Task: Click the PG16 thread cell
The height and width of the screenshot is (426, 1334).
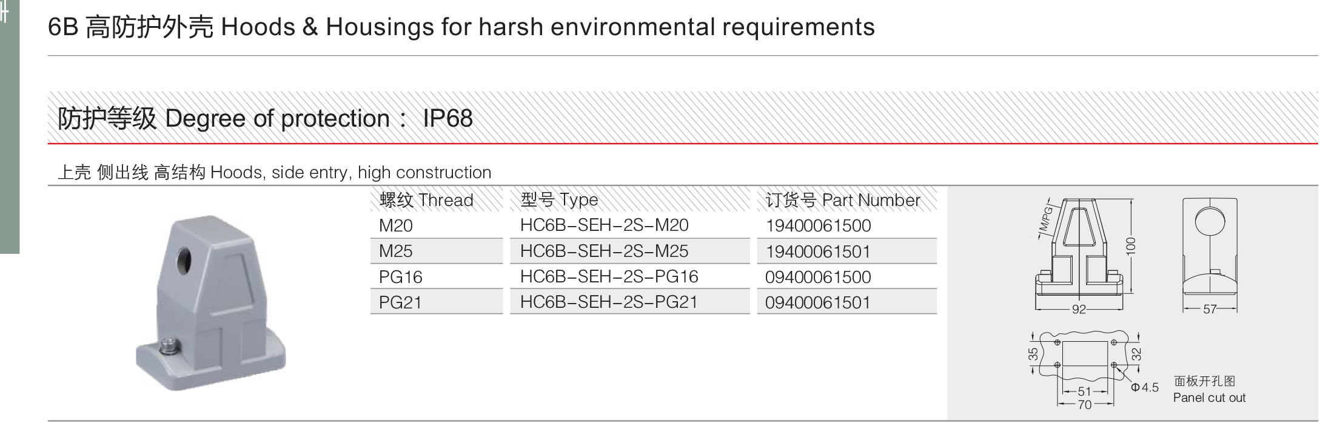Action: point(437,277)
